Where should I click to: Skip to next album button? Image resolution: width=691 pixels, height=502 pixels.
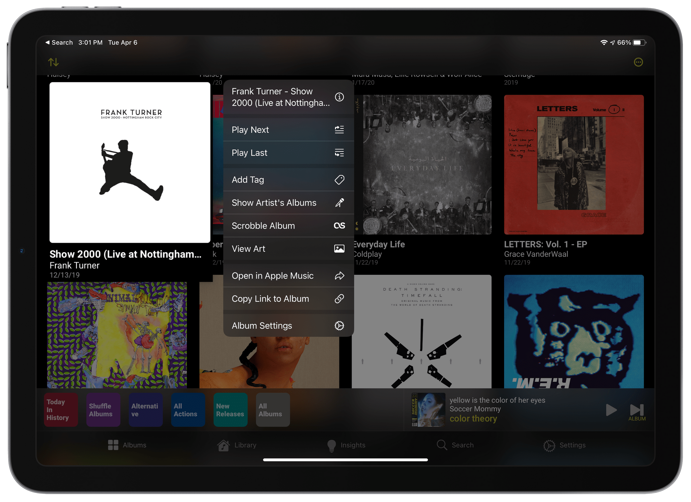coord(637,410)
